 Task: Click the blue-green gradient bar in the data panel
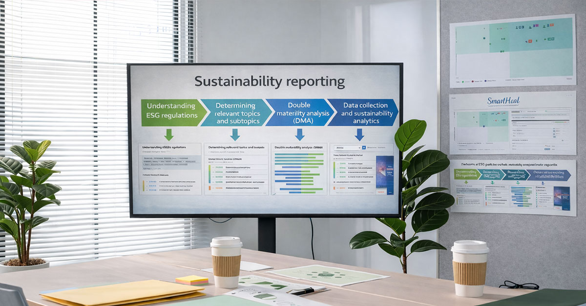[334, 171]
